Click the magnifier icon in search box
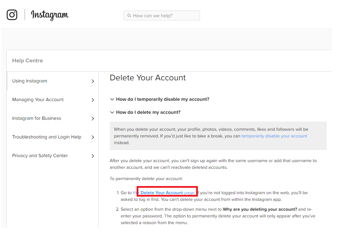Screen dimensions: 338x241 click(x=129, y=16)
